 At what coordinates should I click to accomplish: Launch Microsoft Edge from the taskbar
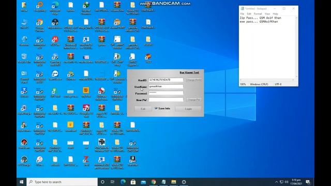[x=123, y=182]
